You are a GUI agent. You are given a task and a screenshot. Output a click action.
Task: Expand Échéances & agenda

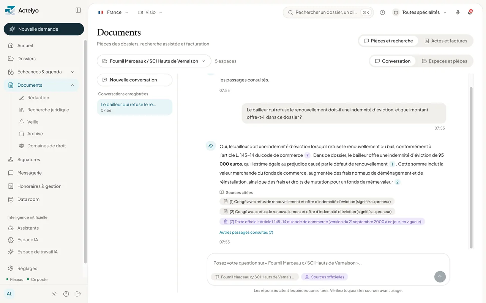click(x=73, y=72)
